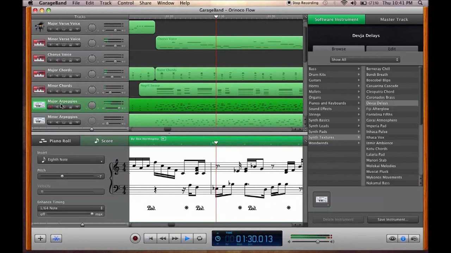Screen dimensions: 451x253
Task: Open the Apple menu
Action: (30, 3)
